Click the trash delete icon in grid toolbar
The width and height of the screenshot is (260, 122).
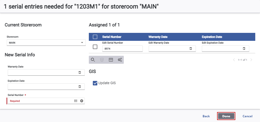tap(102, 60)
